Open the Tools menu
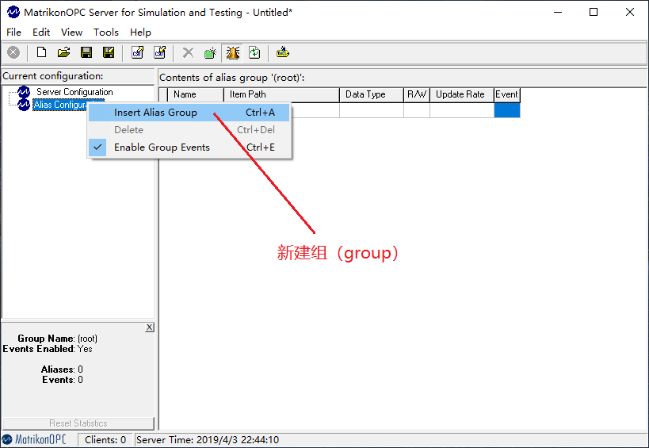 pos(106,33)
